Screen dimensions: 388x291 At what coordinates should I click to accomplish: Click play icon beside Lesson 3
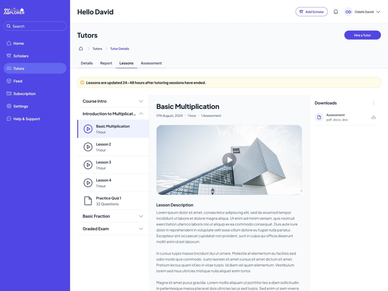(88, 165)
